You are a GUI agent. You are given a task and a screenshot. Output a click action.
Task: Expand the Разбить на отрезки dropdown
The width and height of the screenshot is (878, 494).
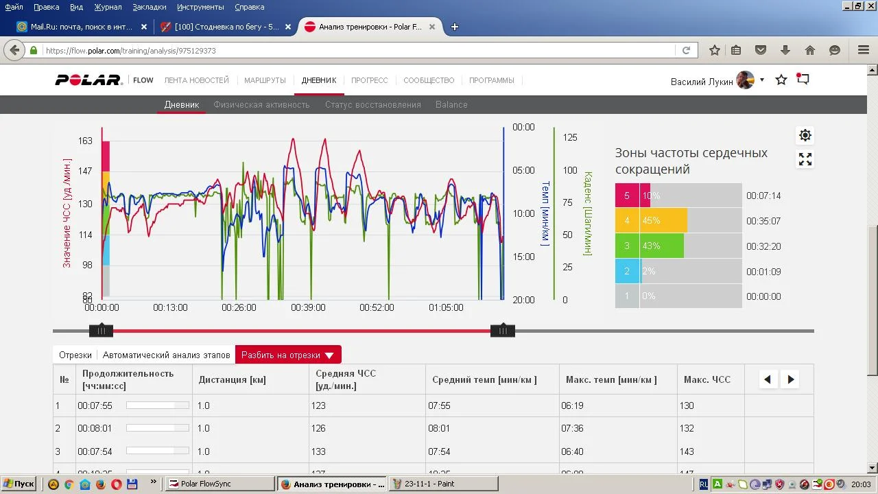pos(288,355)
